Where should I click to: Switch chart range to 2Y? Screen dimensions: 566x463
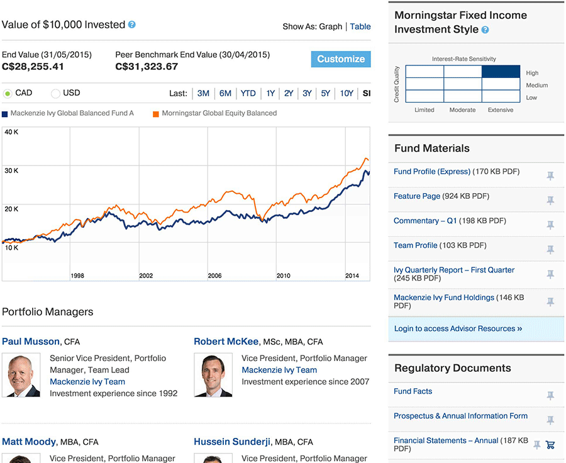[x=289, y=94]
